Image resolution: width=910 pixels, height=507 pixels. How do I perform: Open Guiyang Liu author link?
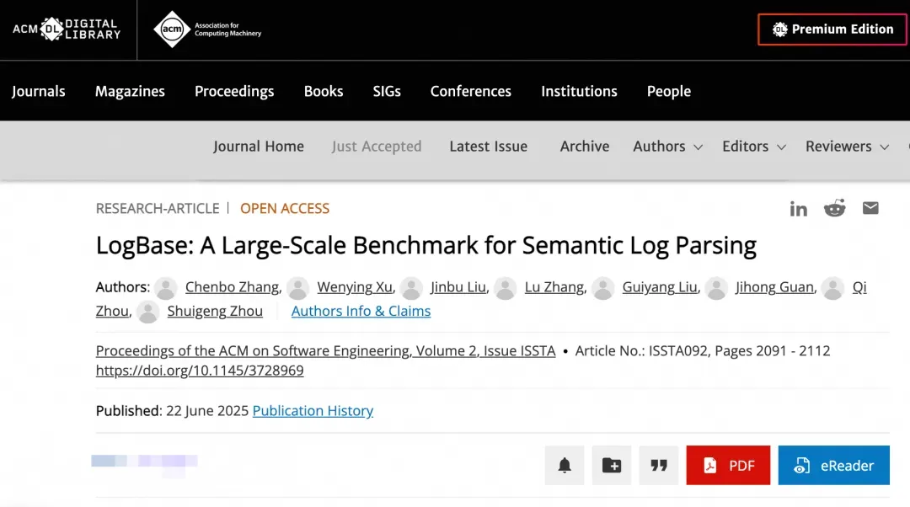660,287
